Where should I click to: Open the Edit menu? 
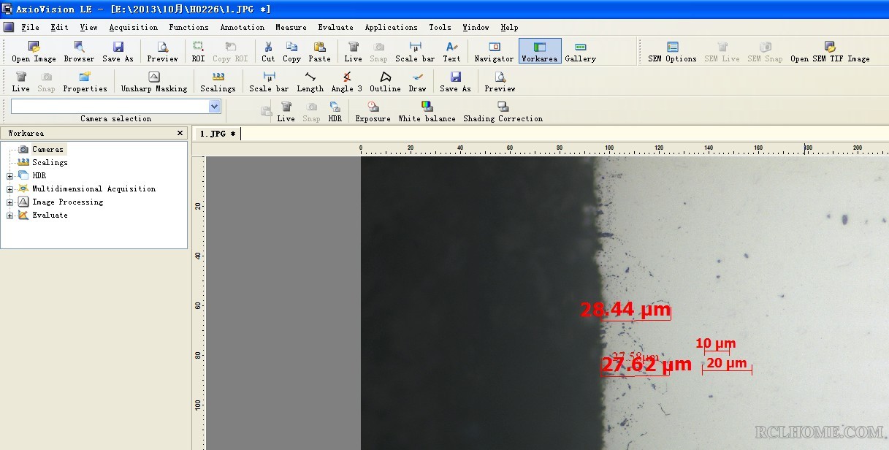click(59, 27)
